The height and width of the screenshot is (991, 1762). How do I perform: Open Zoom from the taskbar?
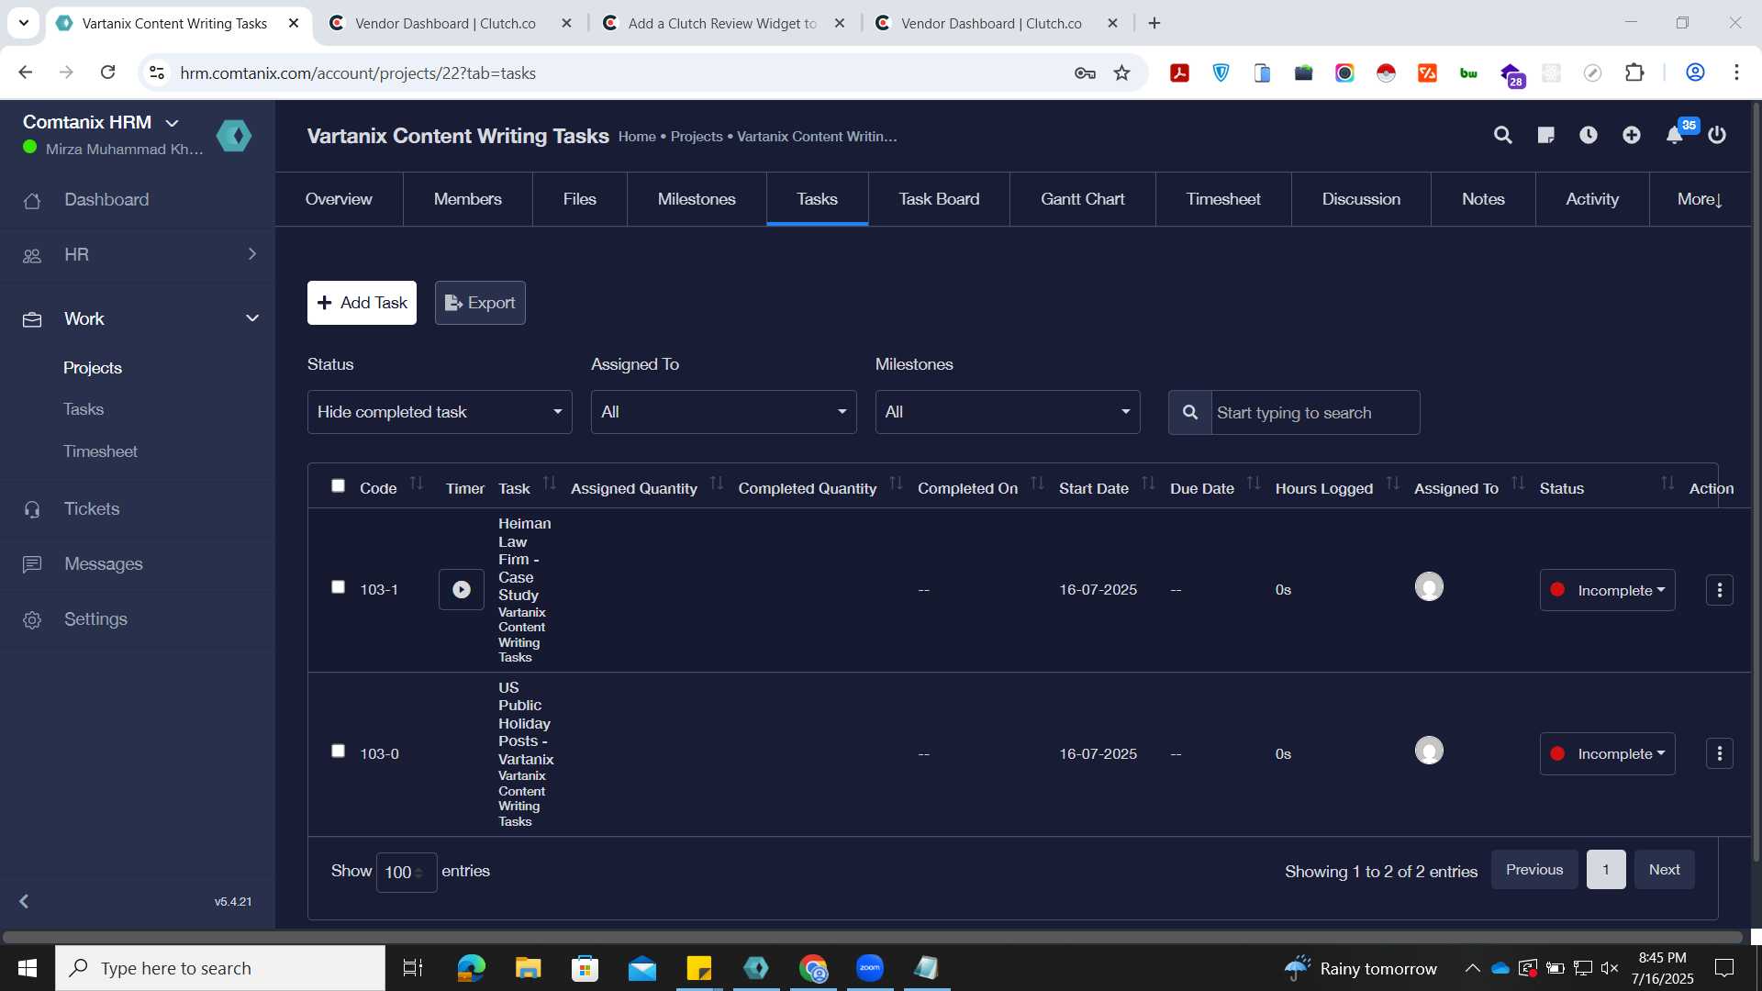point(870,968)
